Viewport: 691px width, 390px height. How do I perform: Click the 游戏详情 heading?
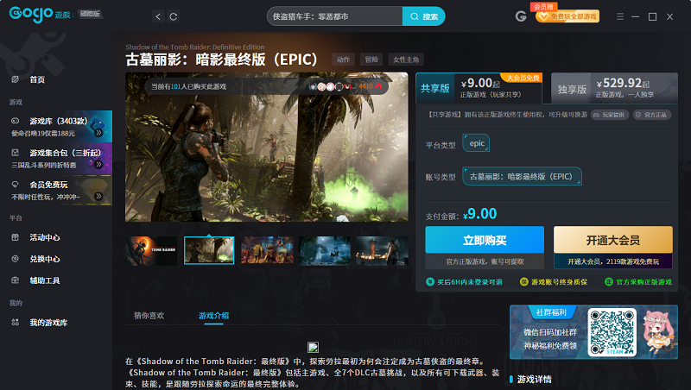tap(534, 380)
